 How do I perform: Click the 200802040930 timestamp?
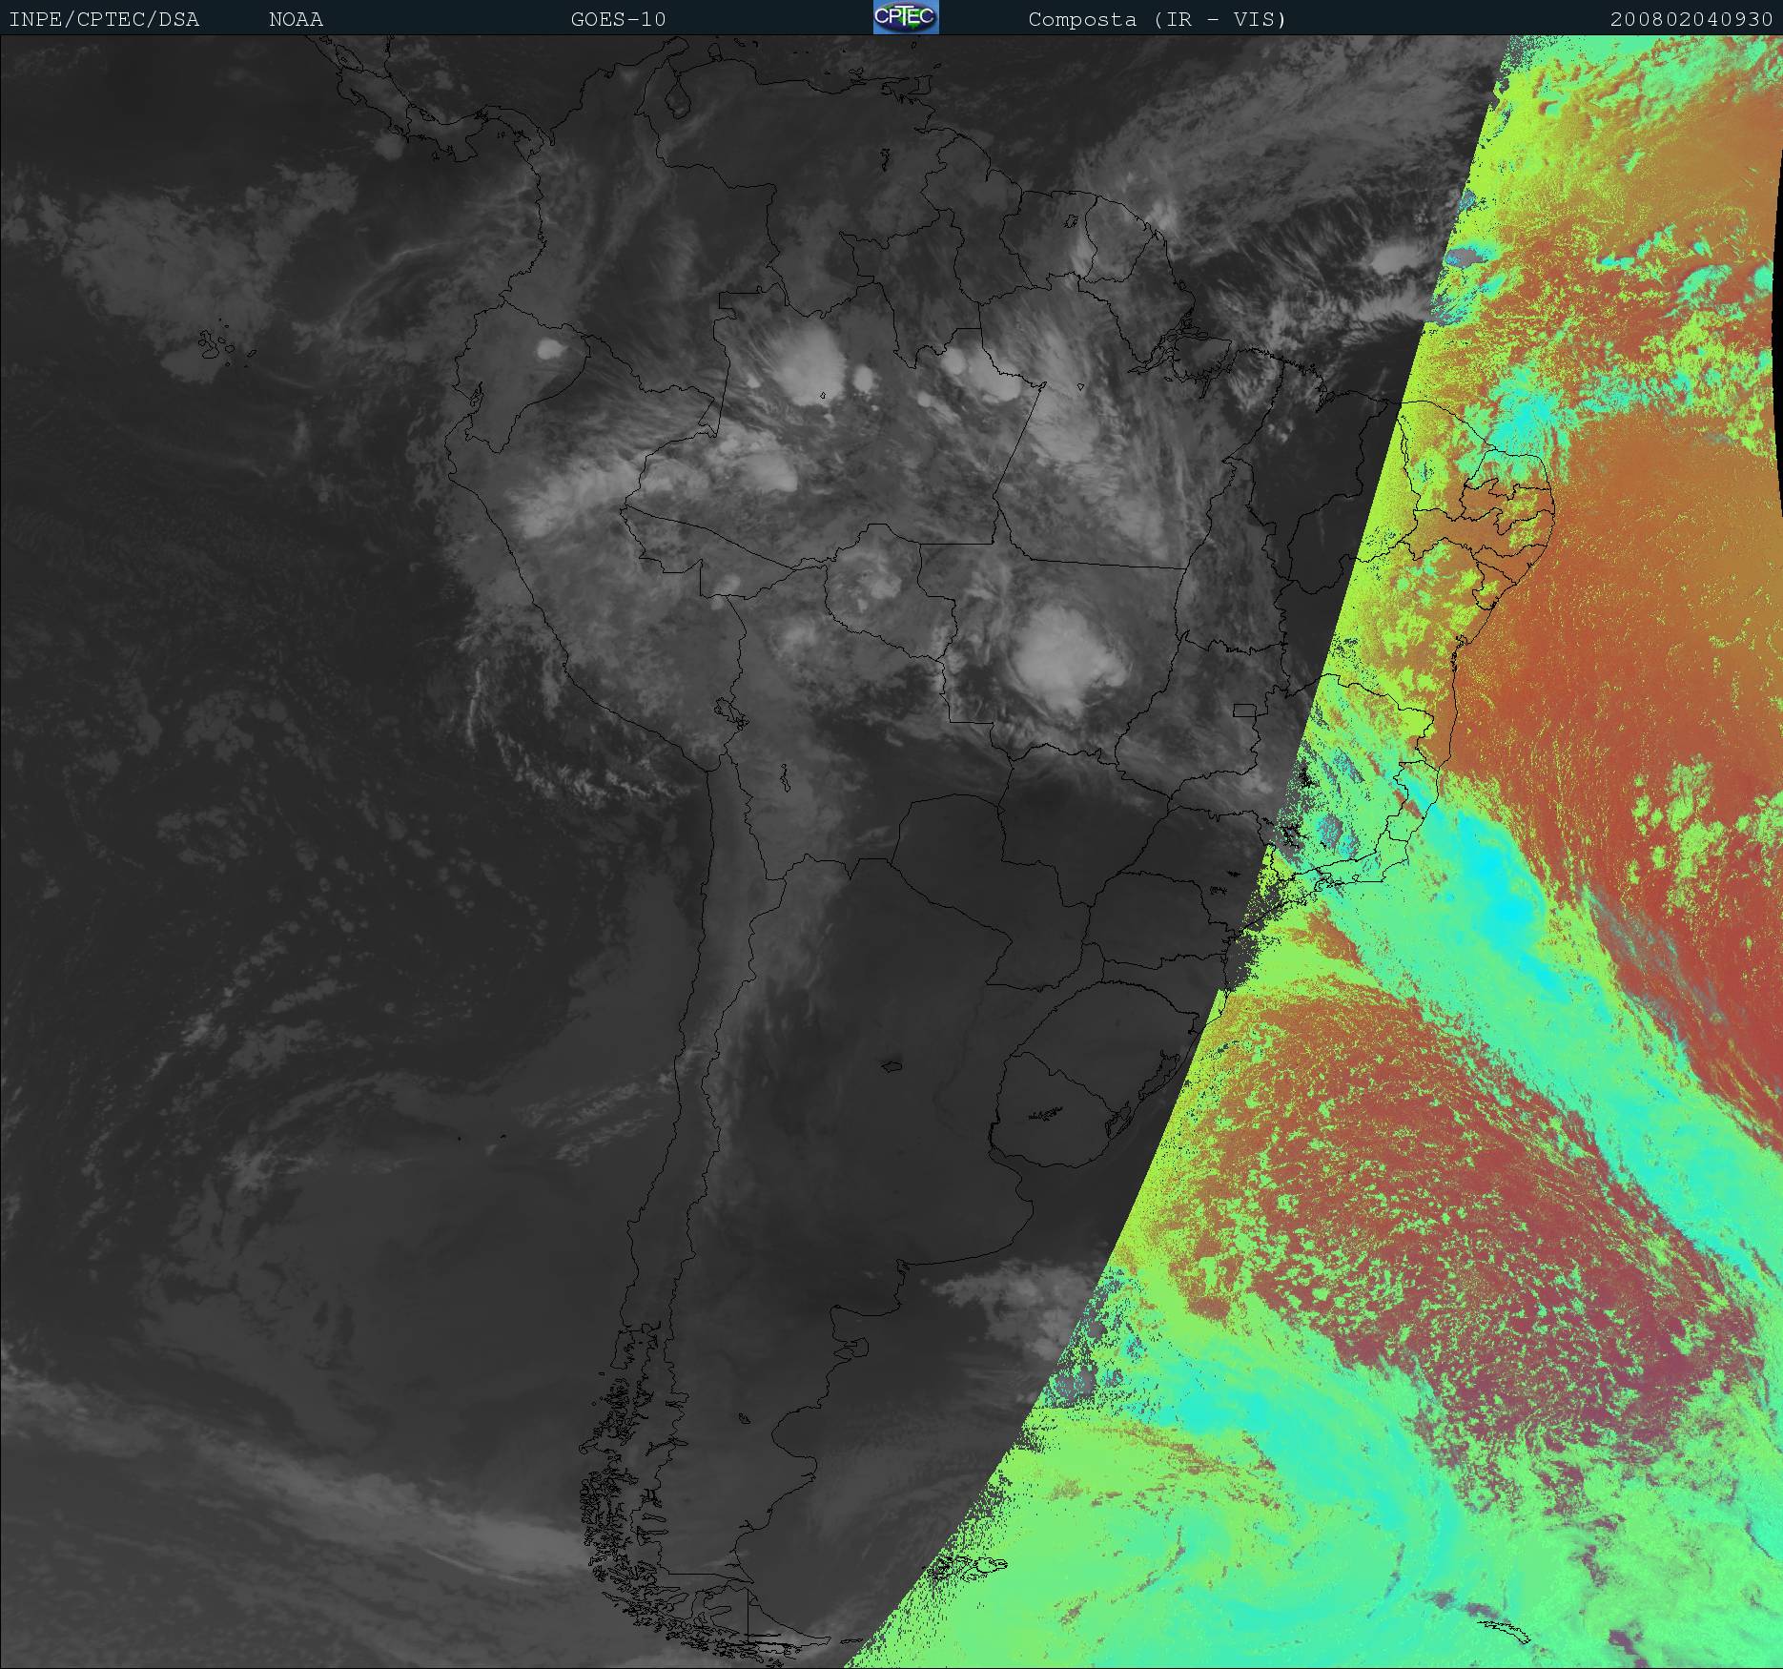click(x=1691, y=19)
